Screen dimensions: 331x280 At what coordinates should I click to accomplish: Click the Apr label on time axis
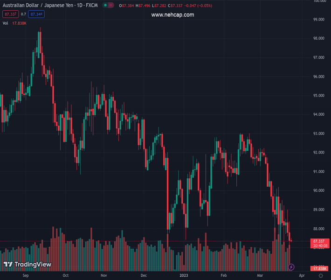[301, 276]
